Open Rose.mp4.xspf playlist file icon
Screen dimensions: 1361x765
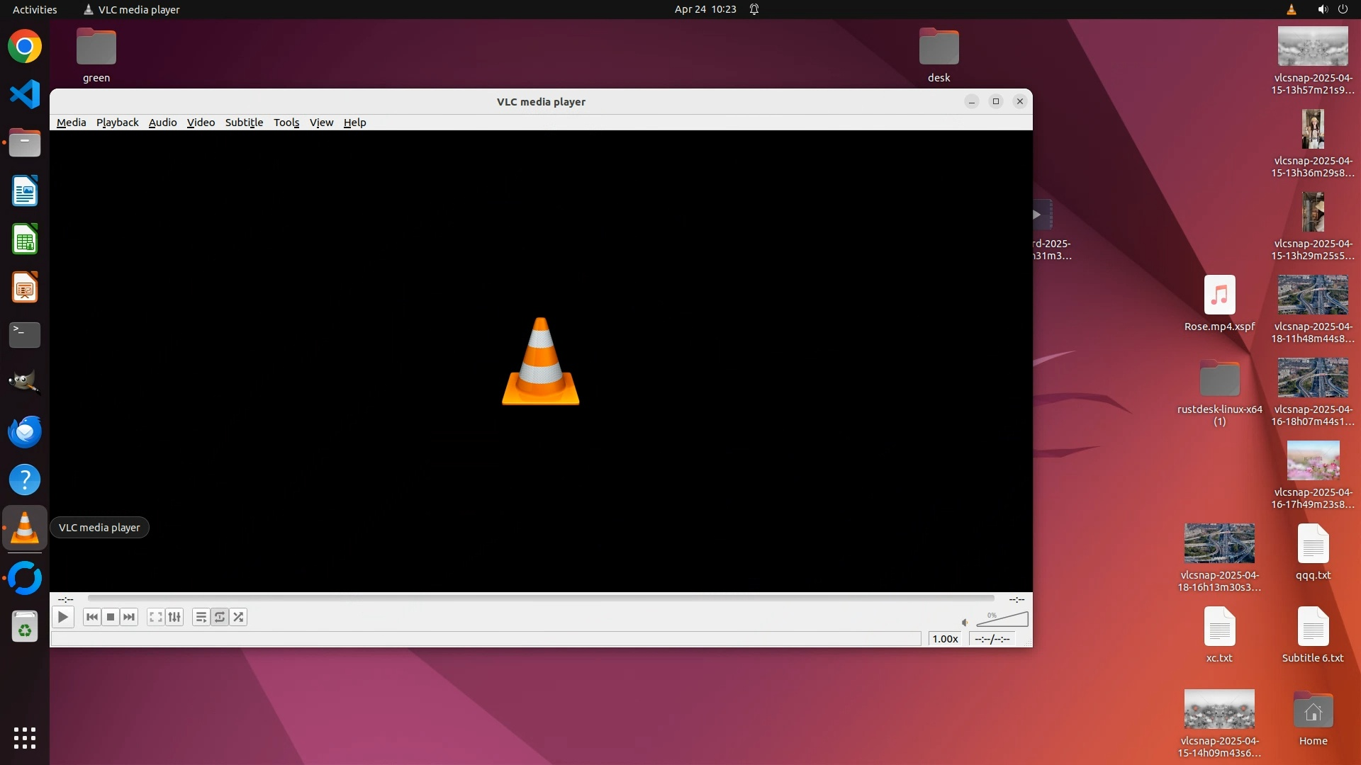tap(1219, 295)
